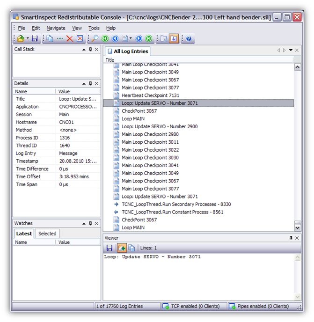Click the Open log file toolbar icon
Screen dimensions: 314x322
(20, 39)
